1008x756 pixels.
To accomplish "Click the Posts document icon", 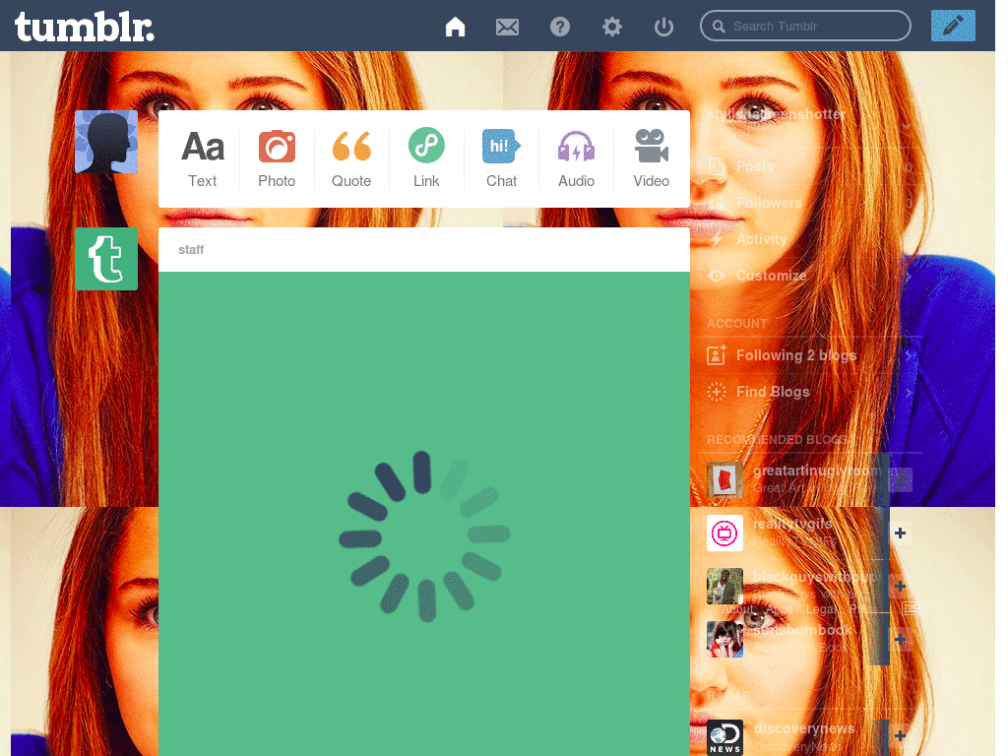I will pyautogui.click(x=717, y=166).
